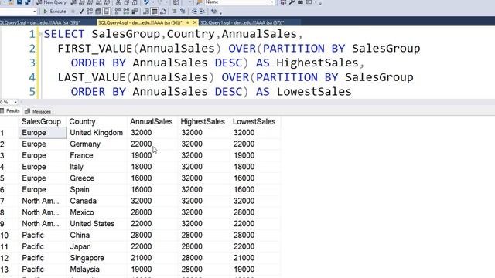The width and height of the screenshot is (495, 278).
Task: Open the Results tab
Action: click(11, 111)
